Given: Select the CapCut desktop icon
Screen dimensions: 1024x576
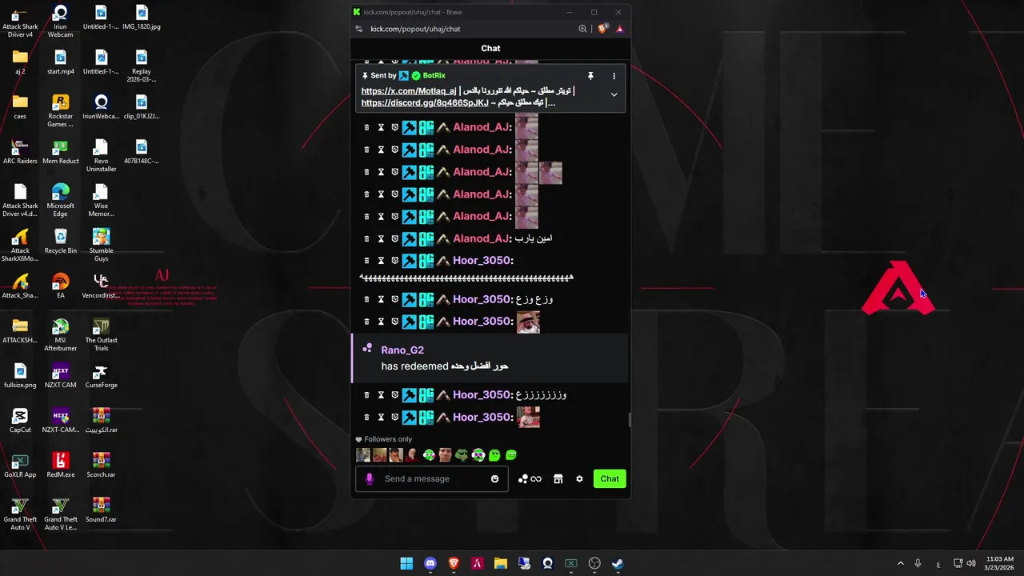Looking at the screenshot, I should [x=20, y=419].
